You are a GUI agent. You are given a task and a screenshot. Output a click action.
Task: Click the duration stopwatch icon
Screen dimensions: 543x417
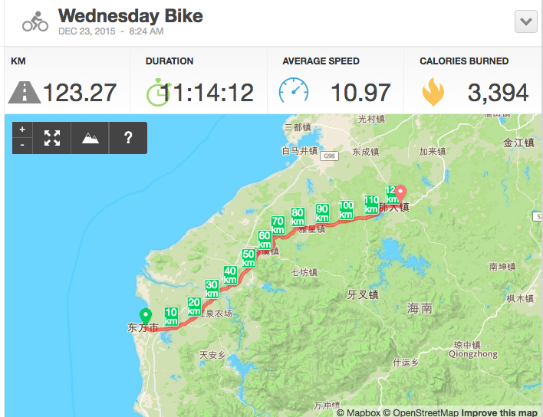pos(157,92)
